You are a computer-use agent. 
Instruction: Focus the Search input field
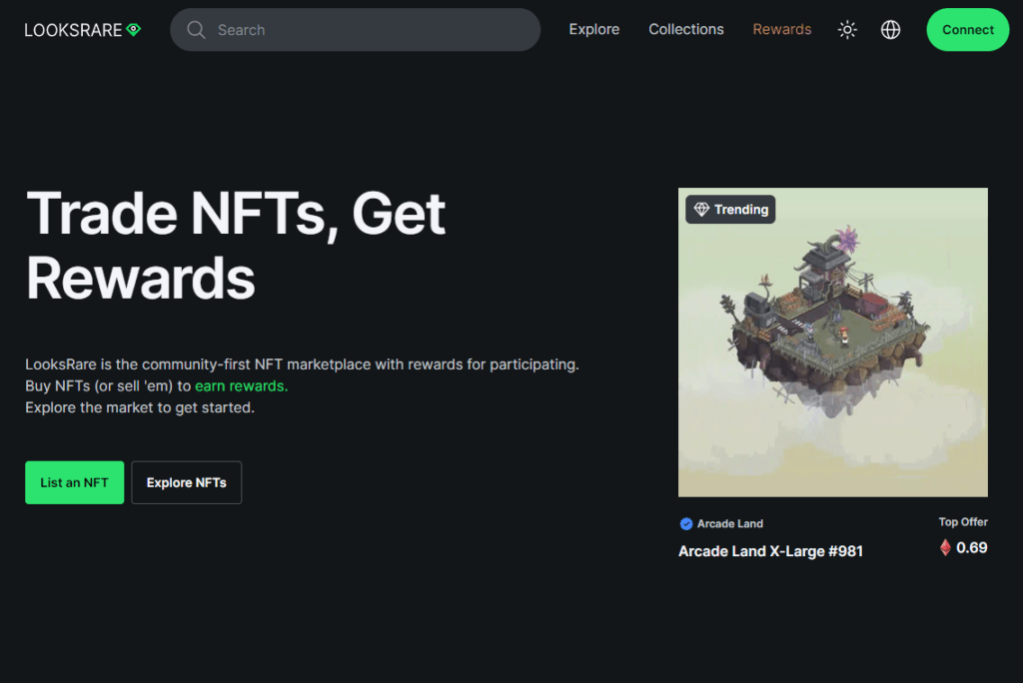coord(355,30)
